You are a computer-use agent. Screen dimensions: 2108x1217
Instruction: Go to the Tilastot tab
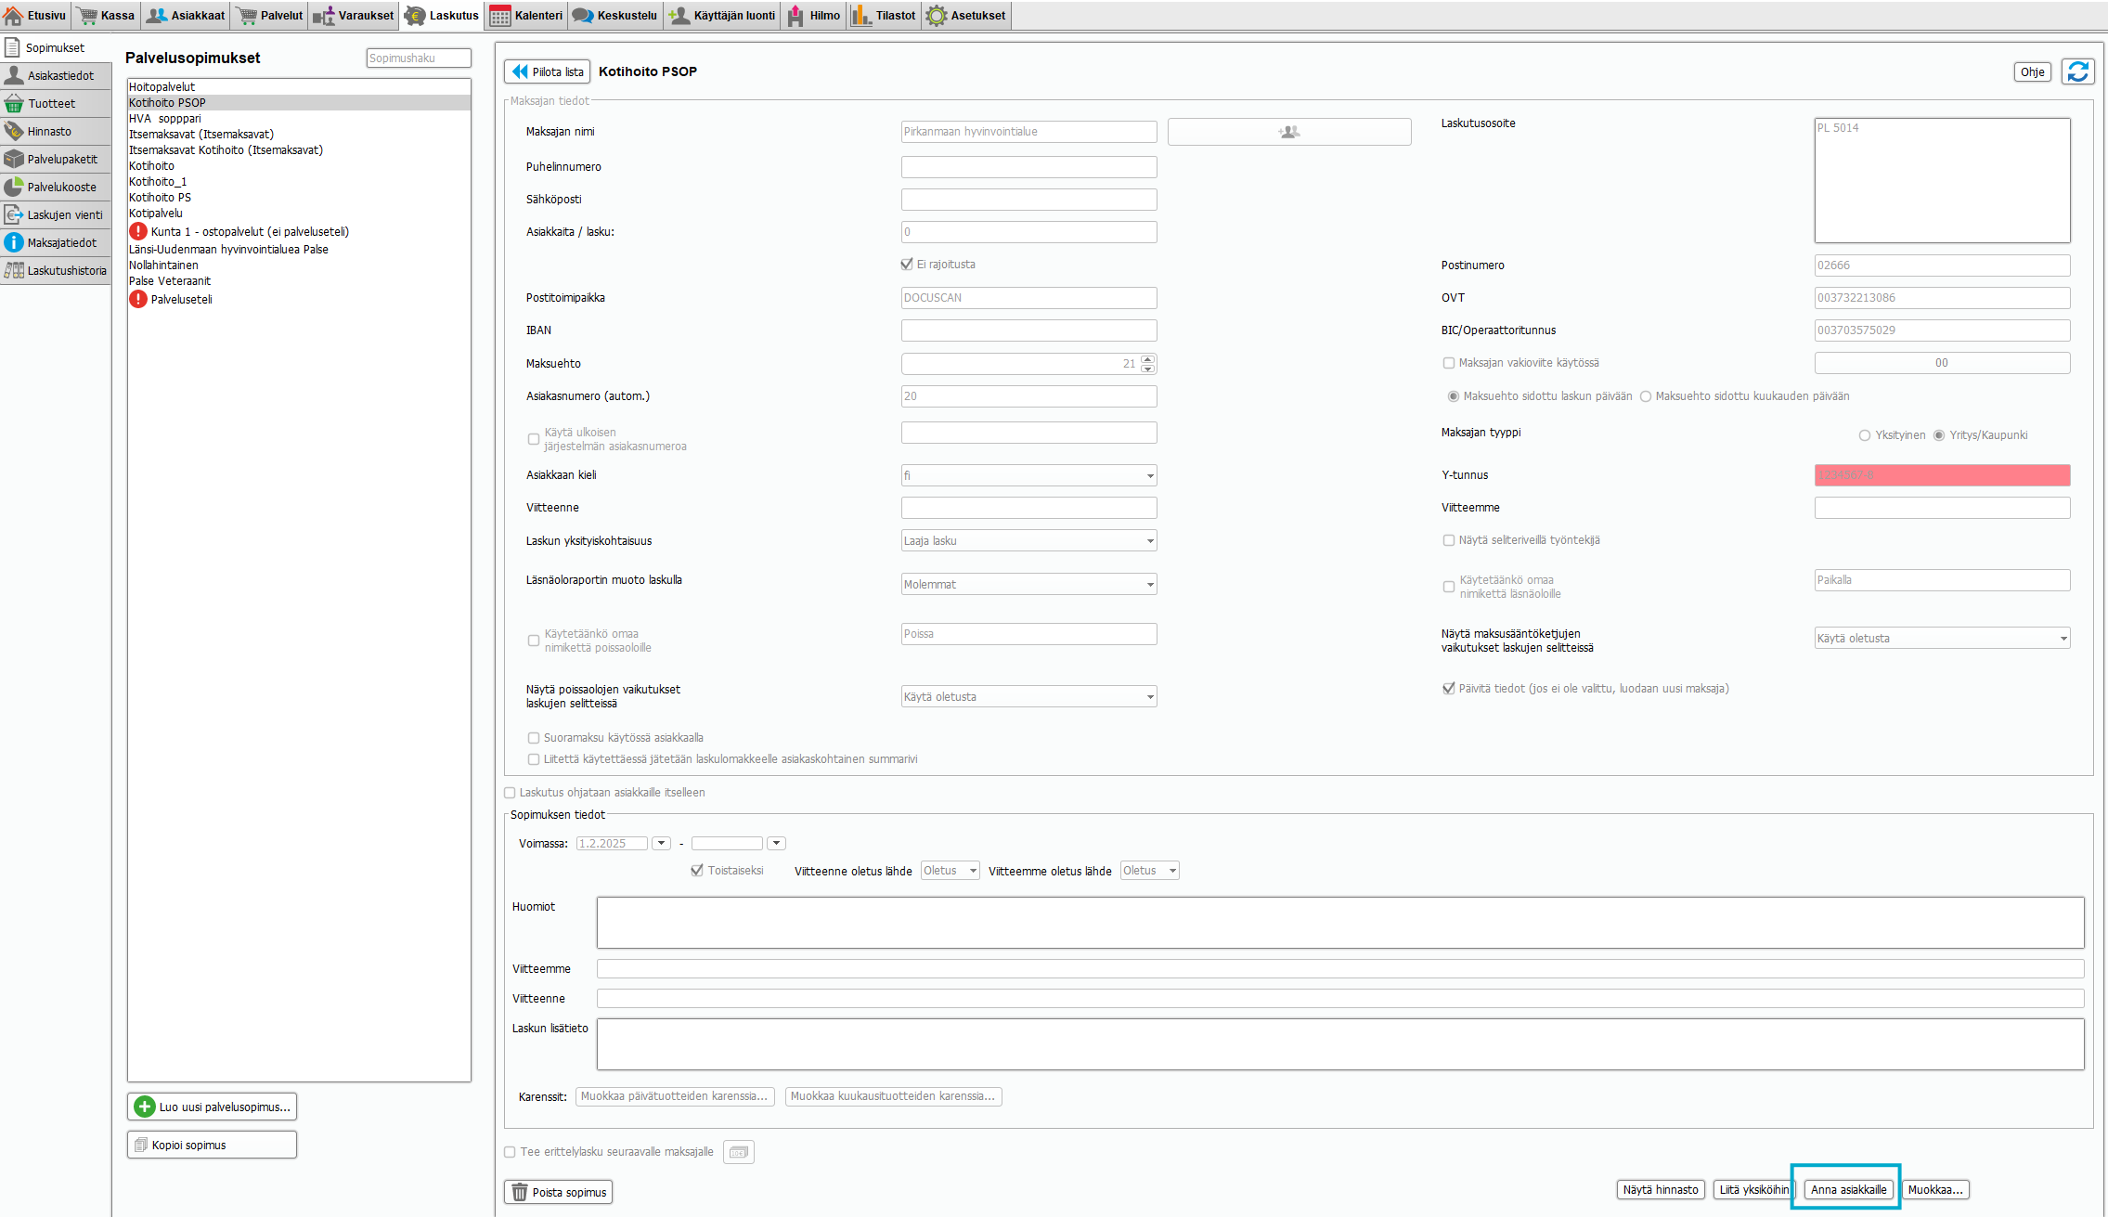(884, 15)
